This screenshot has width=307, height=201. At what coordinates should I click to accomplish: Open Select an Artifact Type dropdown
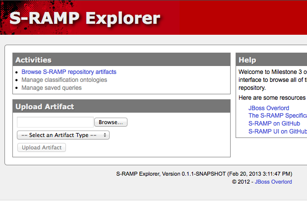63,135
